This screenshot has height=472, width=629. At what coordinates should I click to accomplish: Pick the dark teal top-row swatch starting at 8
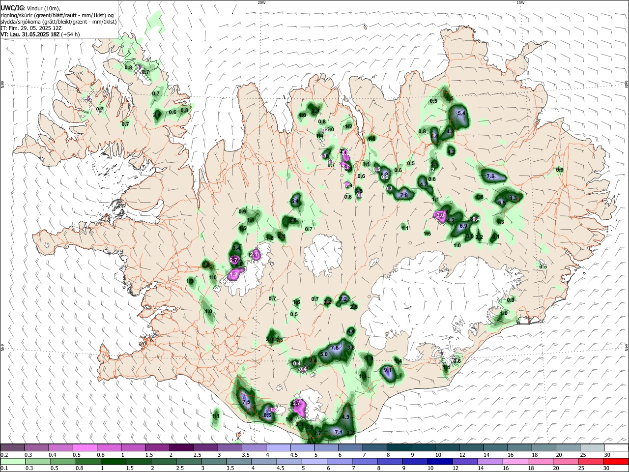[399, 447]
